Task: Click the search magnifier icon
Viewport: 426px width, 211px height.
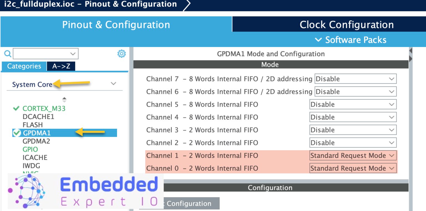Action: pos(8,54)
